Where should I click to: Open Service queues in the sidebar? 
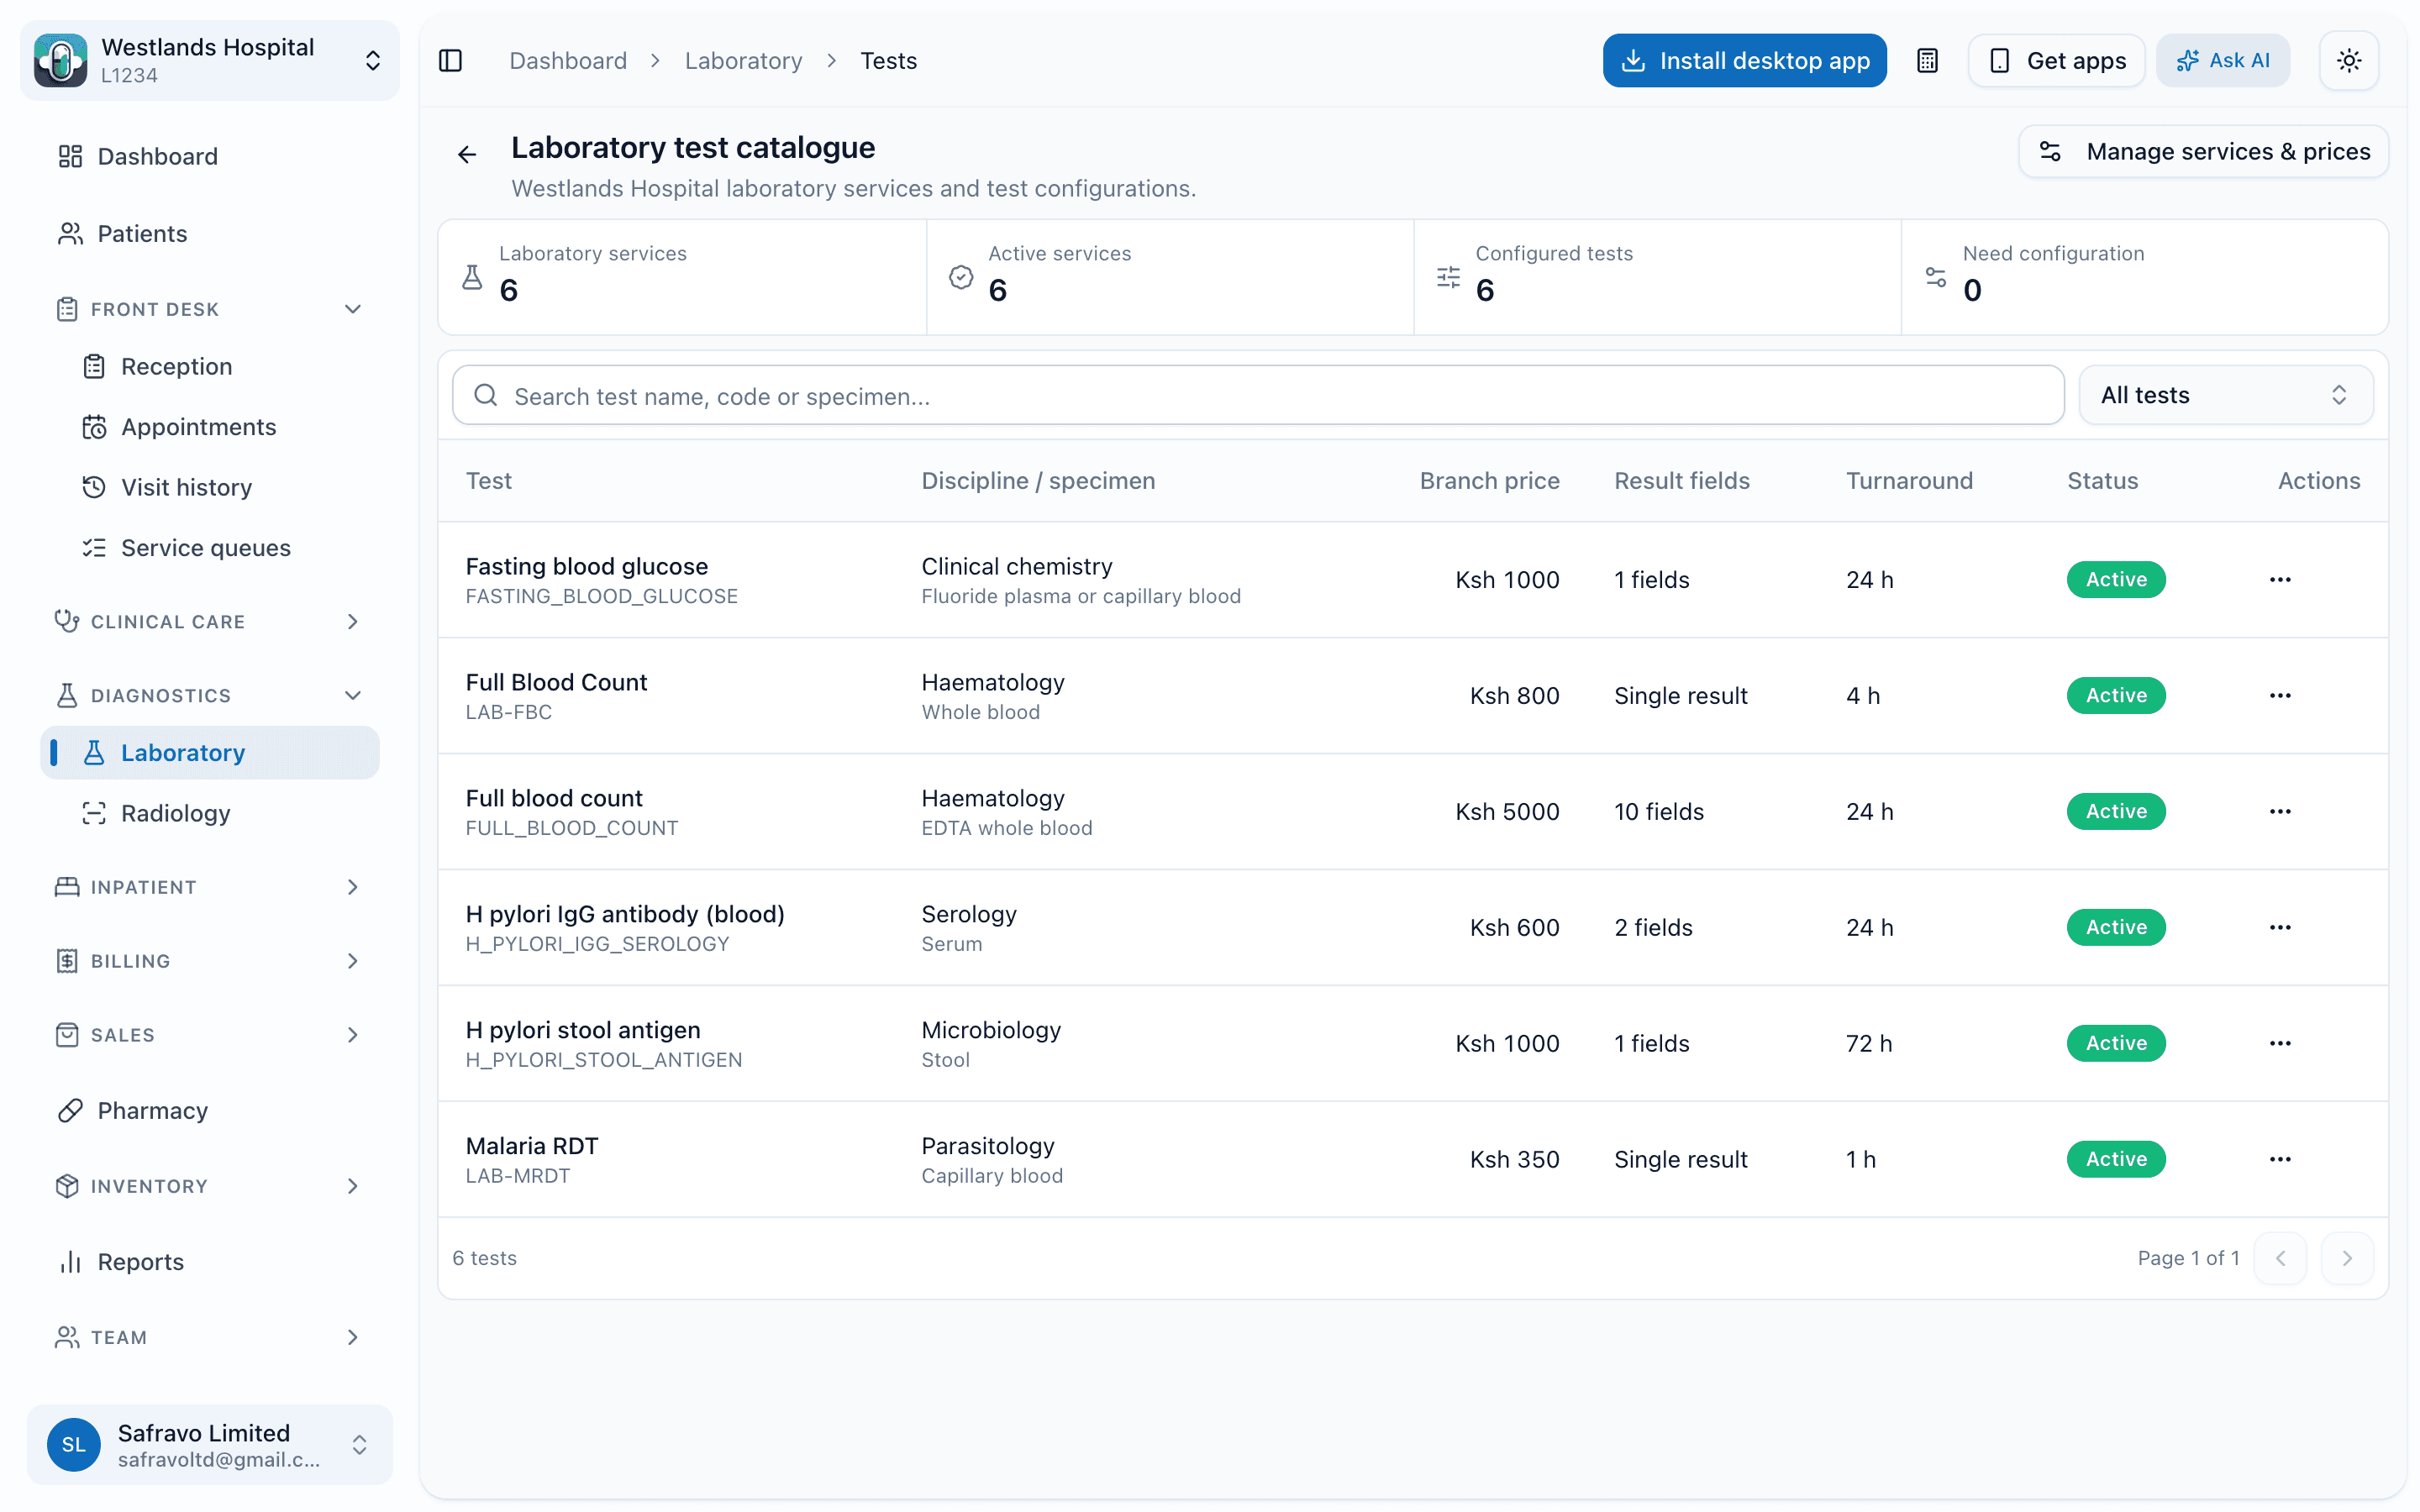(x=210, y=548)
